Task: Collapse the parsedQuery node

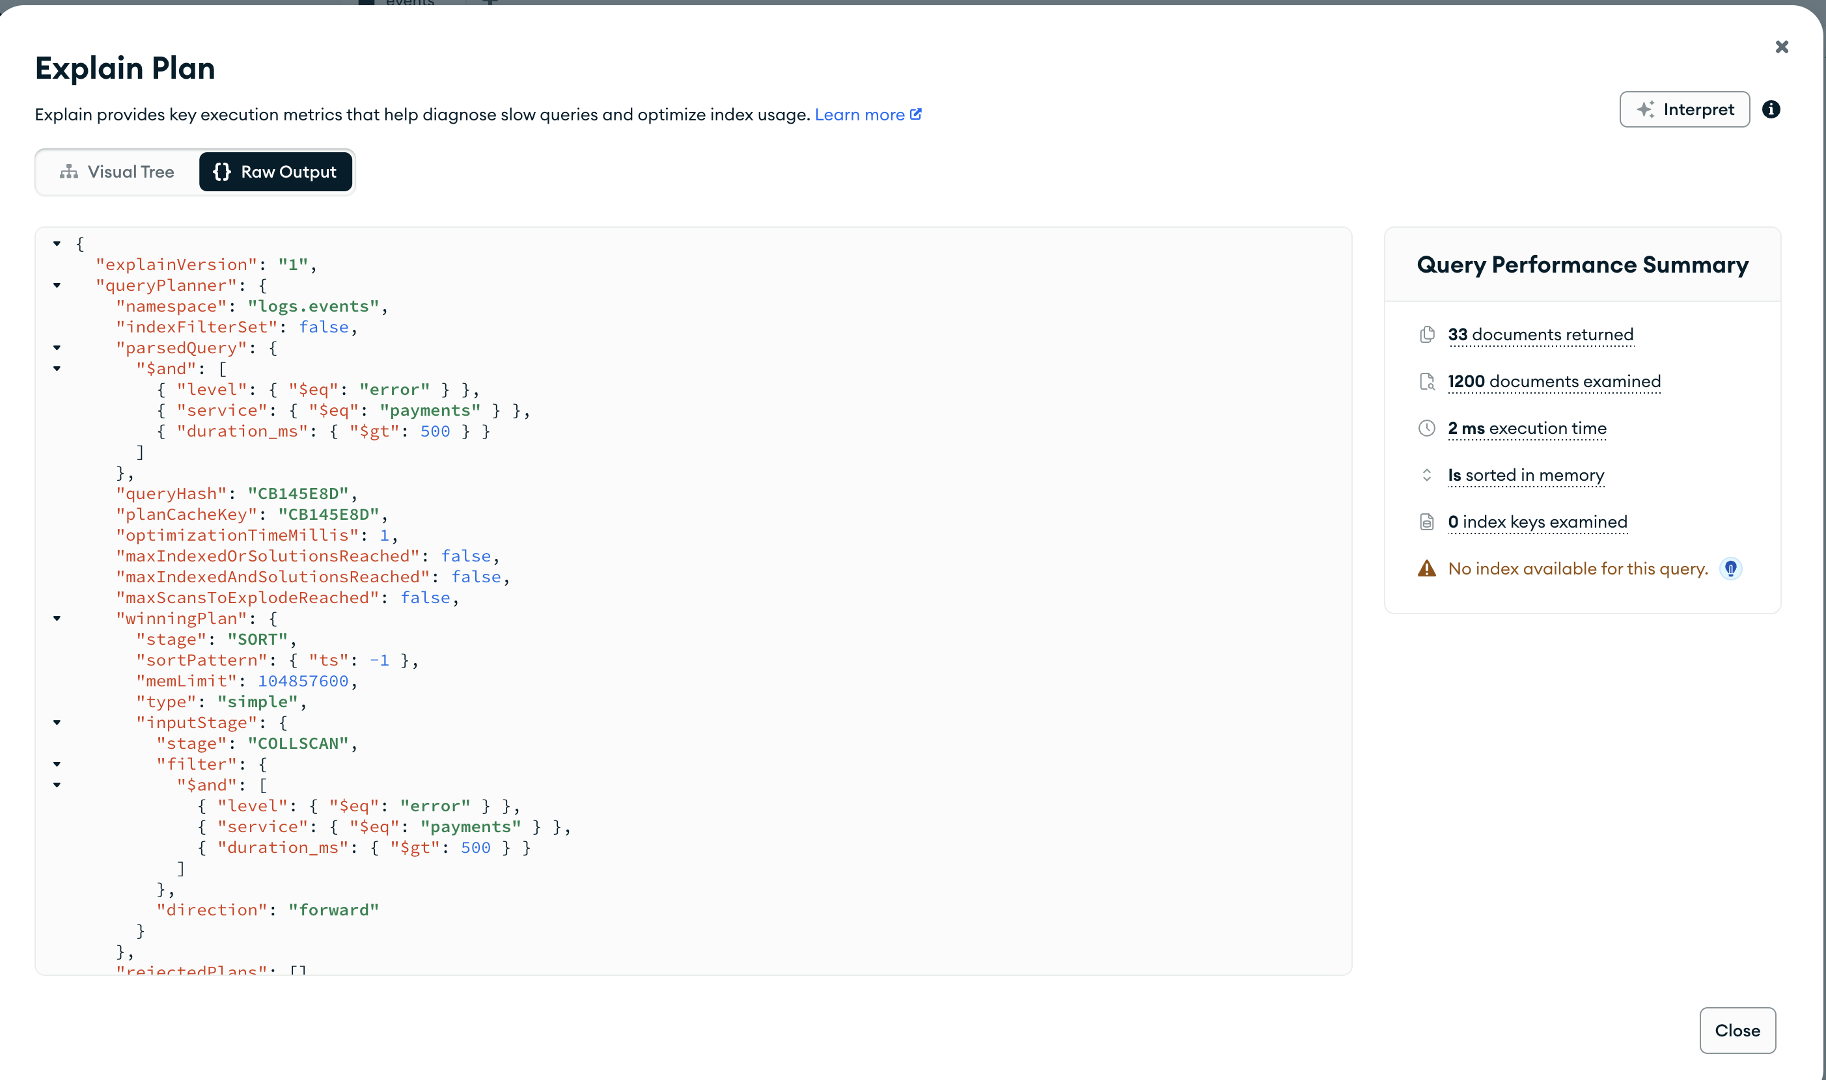Action: coord(57,348)
